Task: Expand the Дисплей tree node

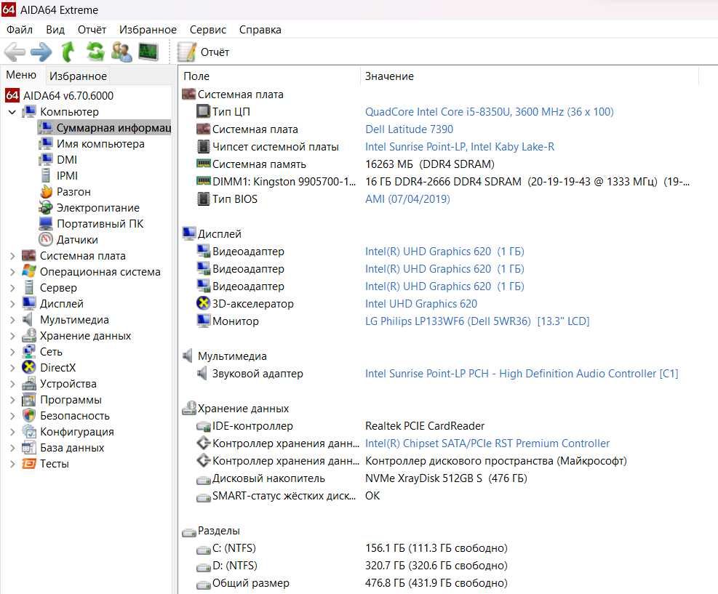Action: point(12,304)
